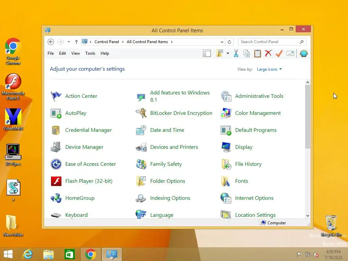Open the AutoPlay icon

point(56,113)
